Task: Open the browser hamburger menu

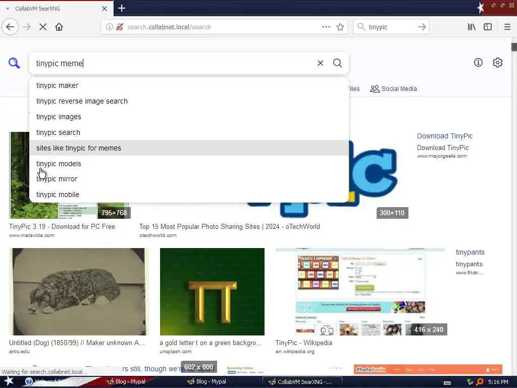Action: point(507,27)
